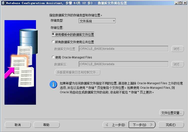Click the Cancel (取消) button
Screen dimensions: 188x132
pos(18,125)
